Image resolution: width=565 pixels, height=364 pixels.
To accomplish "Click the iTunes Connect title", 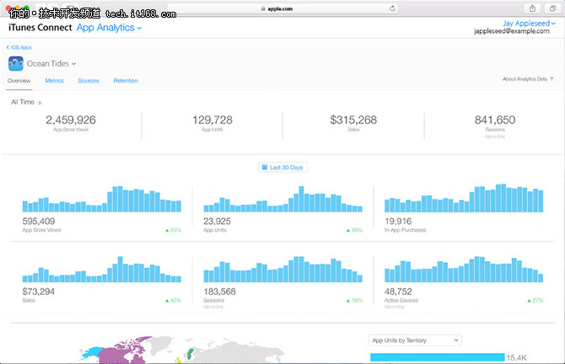I will click(40, 27).
